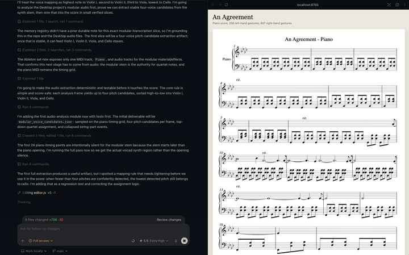
Task: Click '8 files changed' summary text
Action: point(36,220)
